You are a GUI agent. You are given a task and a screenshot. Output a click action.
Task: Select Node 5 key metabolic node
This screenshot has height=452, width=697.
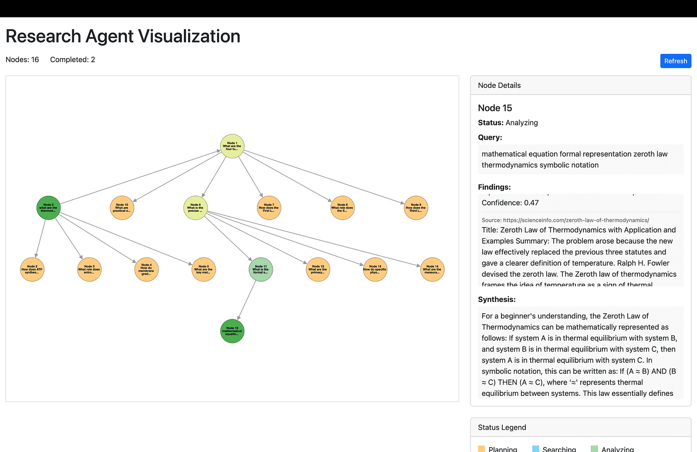coord(204,270)
